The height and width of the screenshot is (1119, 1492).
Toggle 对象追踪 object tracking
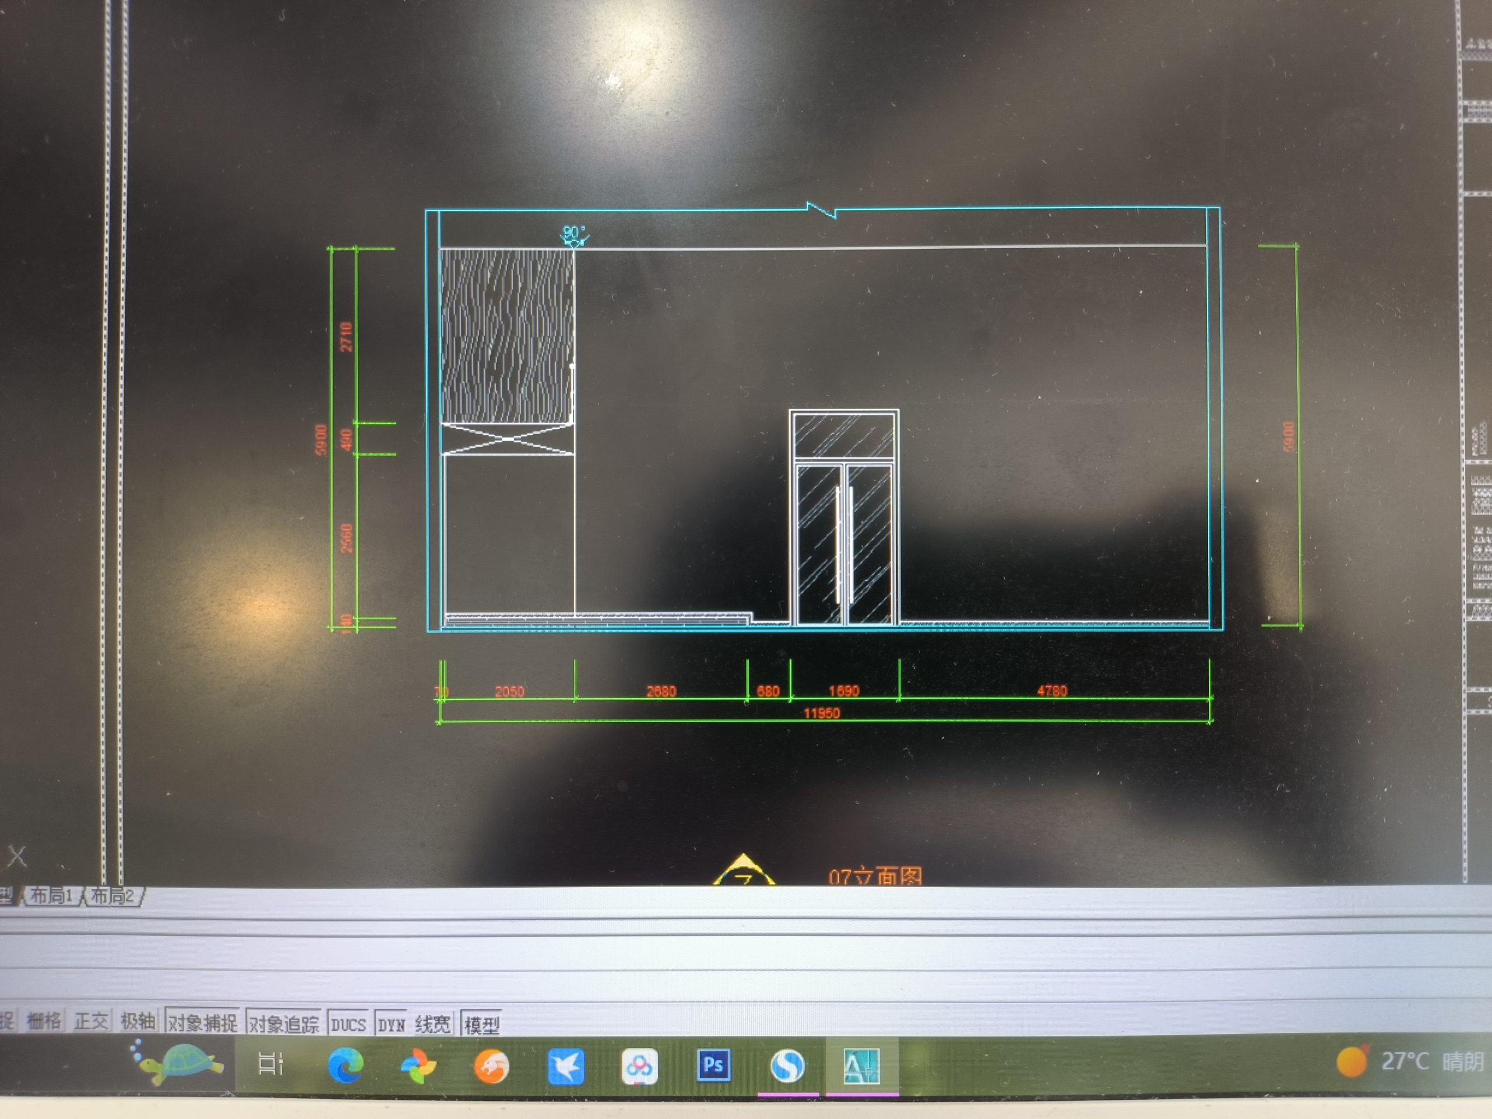tap(284, 1025)
